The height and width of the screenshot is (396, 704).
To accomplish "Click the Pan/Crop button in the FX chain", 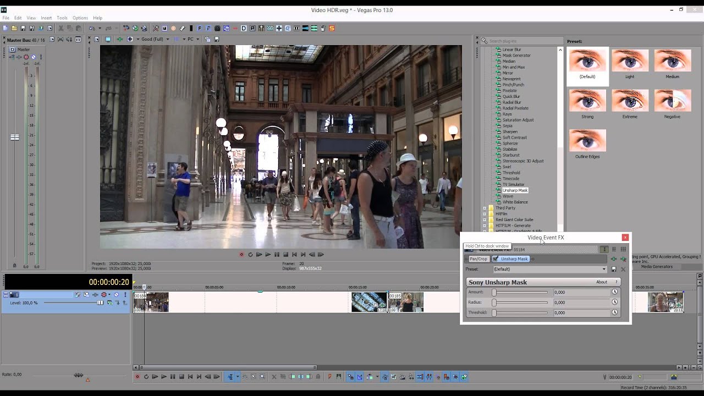I will pos(479,258).
